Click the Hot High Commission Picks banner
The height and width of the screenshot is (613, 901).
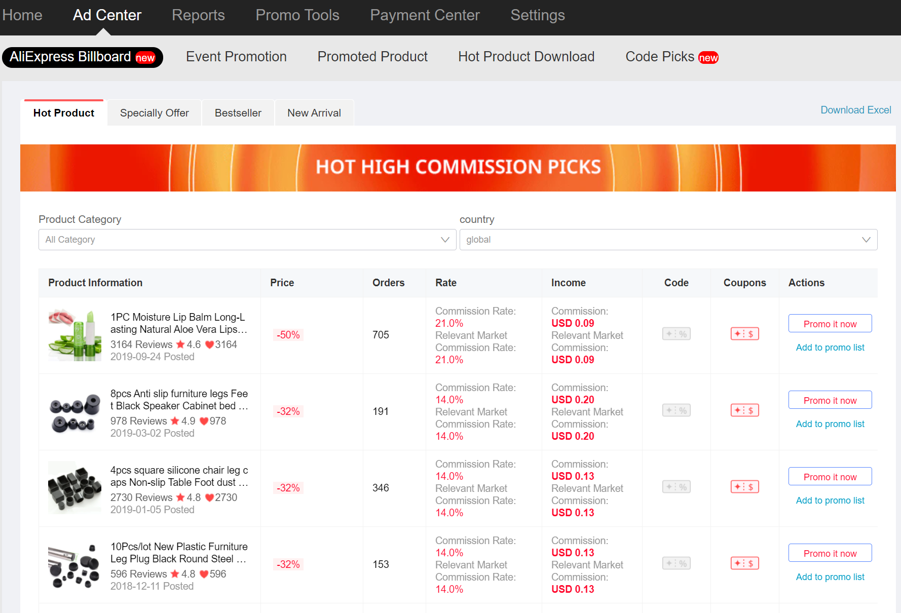[458, 168]
